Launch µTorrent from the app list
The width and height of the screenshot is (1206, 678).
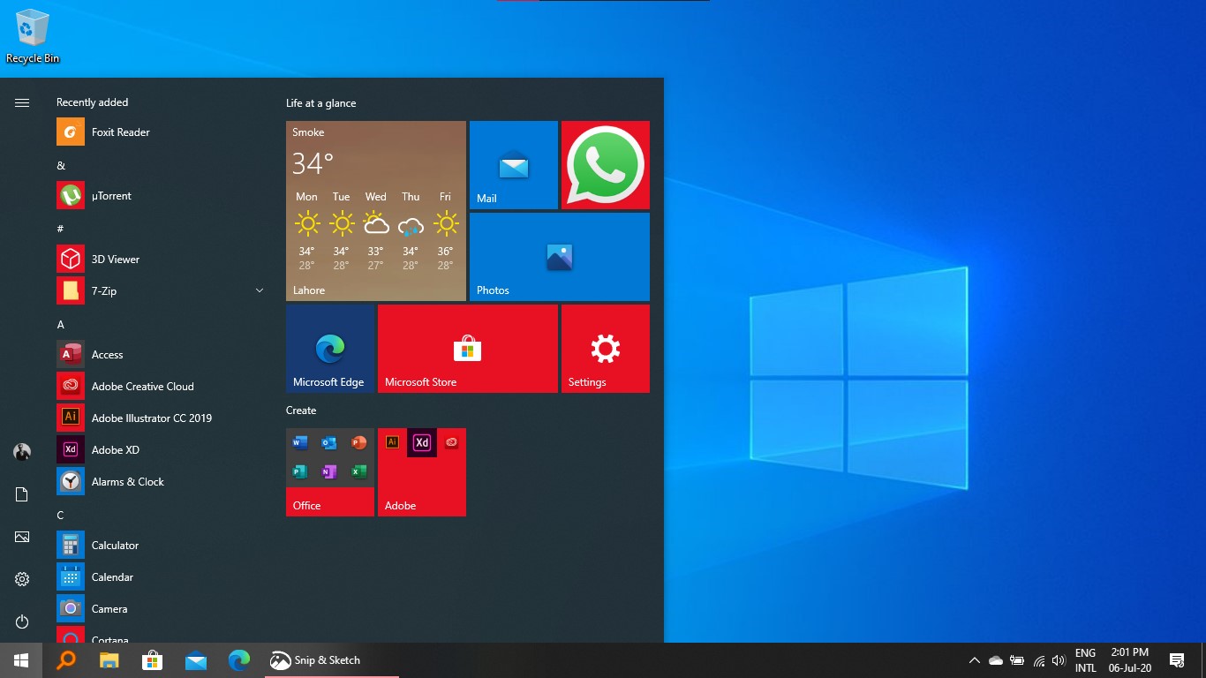pos(161,196)
